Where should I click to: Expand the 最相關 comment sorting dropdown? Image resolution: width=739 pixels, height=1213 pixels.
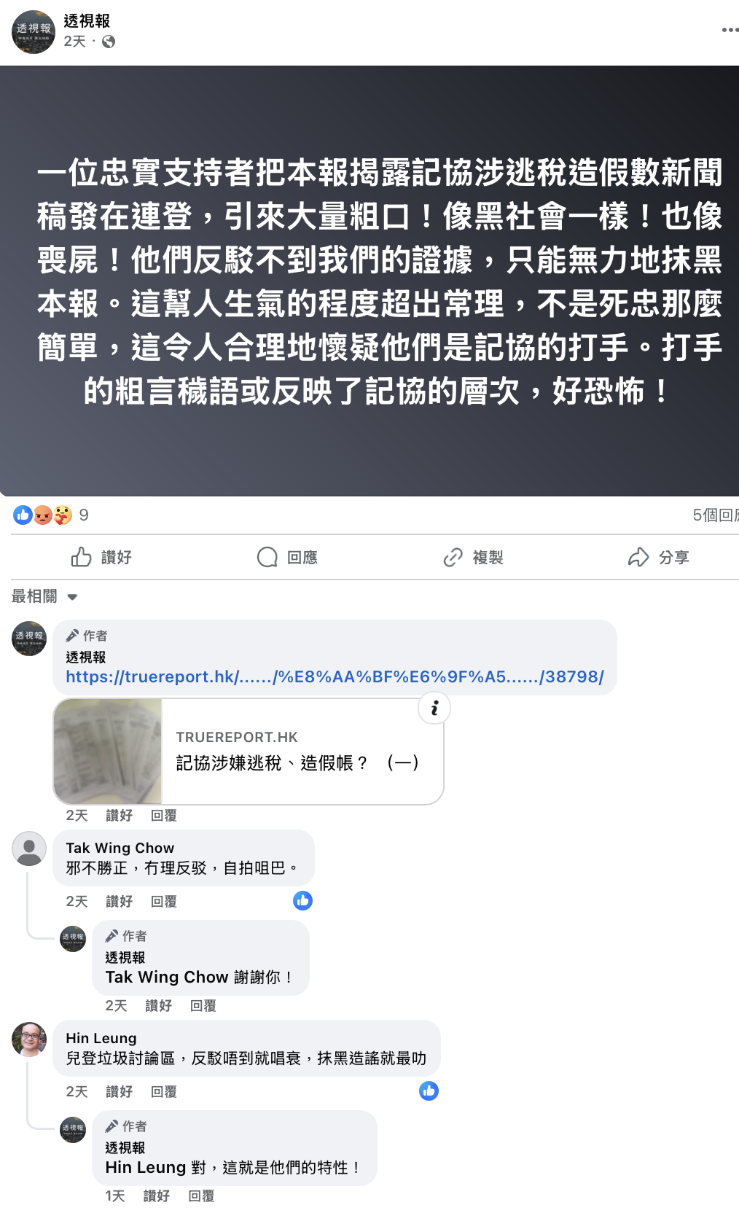(44, 596)
